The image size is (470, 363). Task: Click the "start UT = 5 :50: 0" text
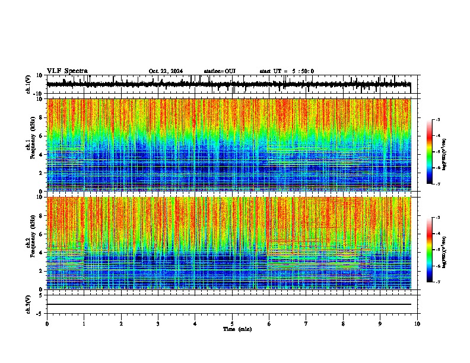287,71
